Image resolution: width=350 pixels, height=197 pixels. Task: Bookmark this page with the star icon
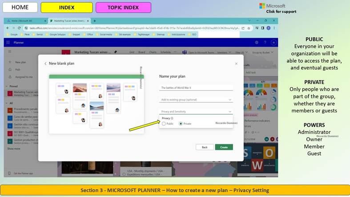pyautogui.click(x=249, y=28)
